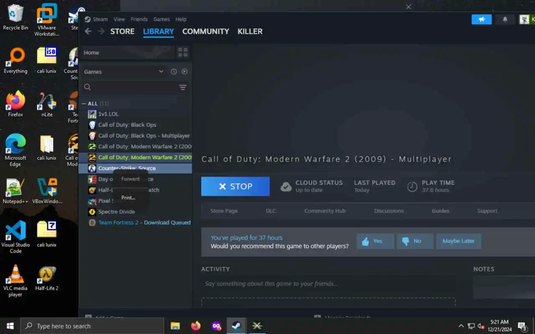Show hidden system tray icons
Image resolution: width=535 pixels, height=334 pixels.
461,326
